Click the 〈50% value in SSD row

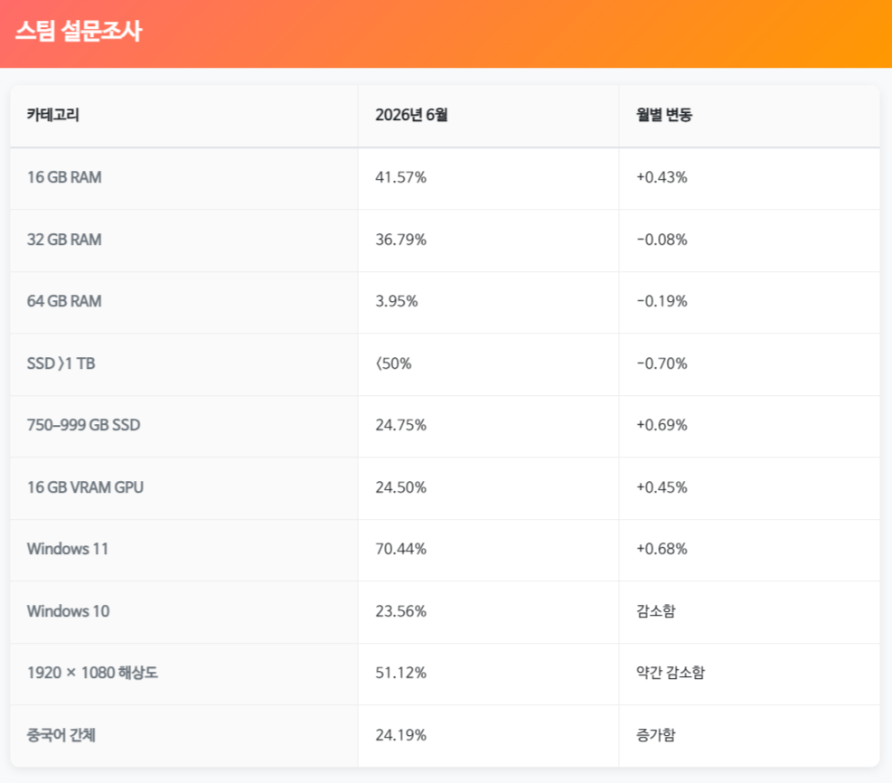coord(393,363)
